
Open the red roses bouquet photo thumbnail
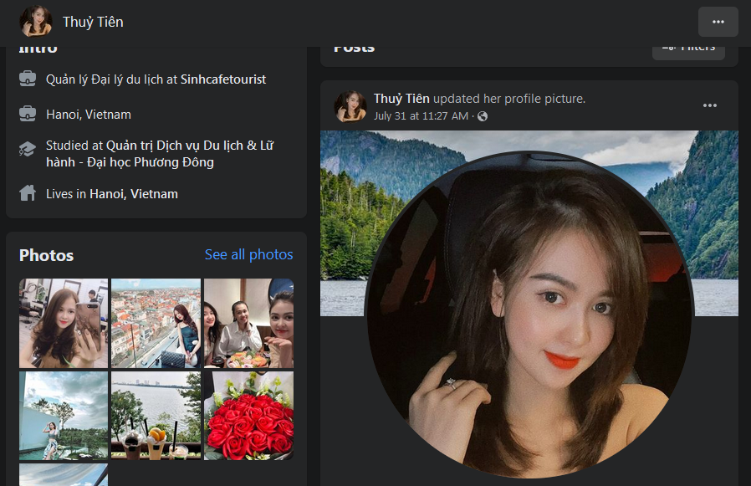(248, 416)
